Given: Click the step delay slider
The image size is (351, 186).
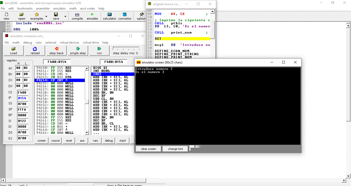Looking at the screenshot, I should click(x=126, y=48).
